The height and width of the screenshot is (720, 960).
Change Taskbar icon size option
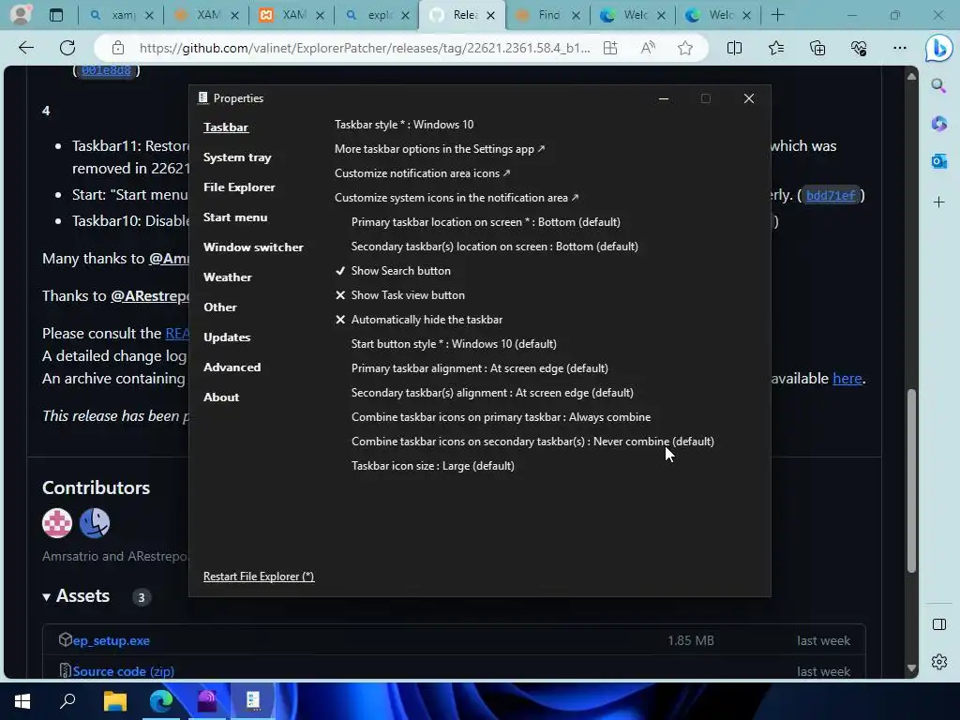(433, 466)
